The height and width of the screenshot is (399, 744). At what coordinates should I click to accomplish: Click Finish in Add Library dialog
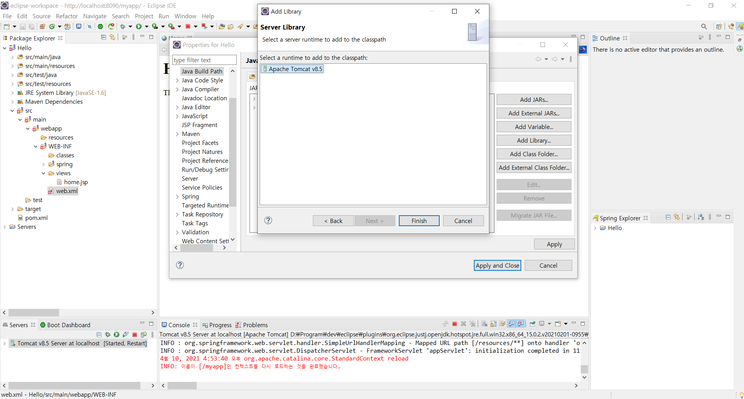coord(419,221)
